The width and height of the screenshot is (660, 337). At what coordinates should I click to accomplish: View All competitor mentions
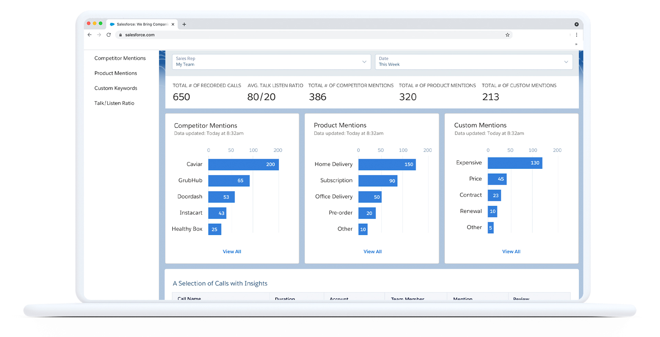click(232, 251)
